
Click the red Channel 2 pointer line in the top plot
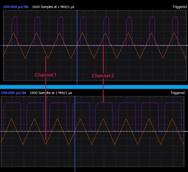click(x=103, y=59)
